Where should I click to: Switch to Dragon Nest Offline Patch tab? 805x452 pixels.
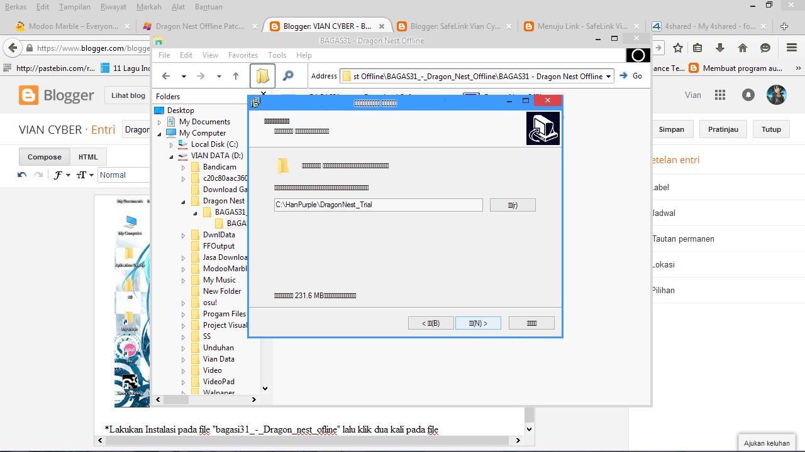click(199, 26)
